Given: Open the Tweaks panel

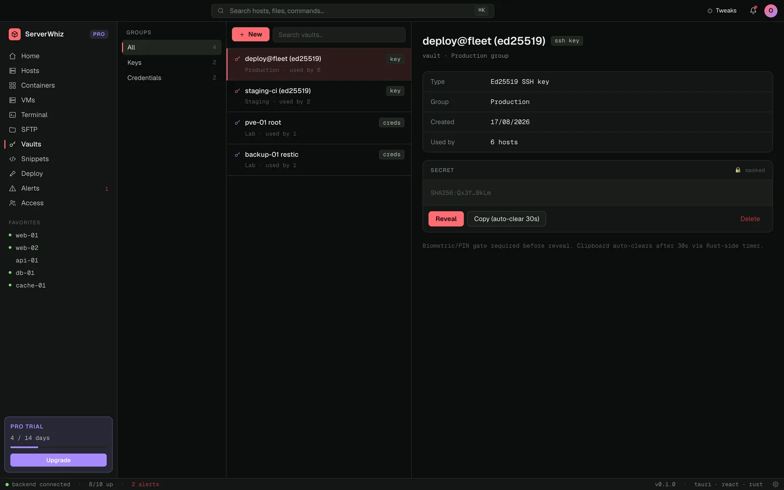Looking at the screenshot, I should pos(721,11).
